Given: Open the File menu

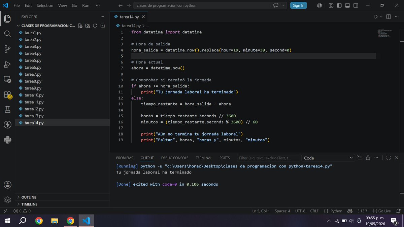Looking at the screenshot, I should (x=16, y=5).
